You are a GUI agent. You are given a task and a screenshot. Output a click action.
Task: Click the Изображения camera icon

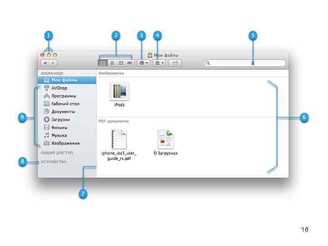click(46, 143)
